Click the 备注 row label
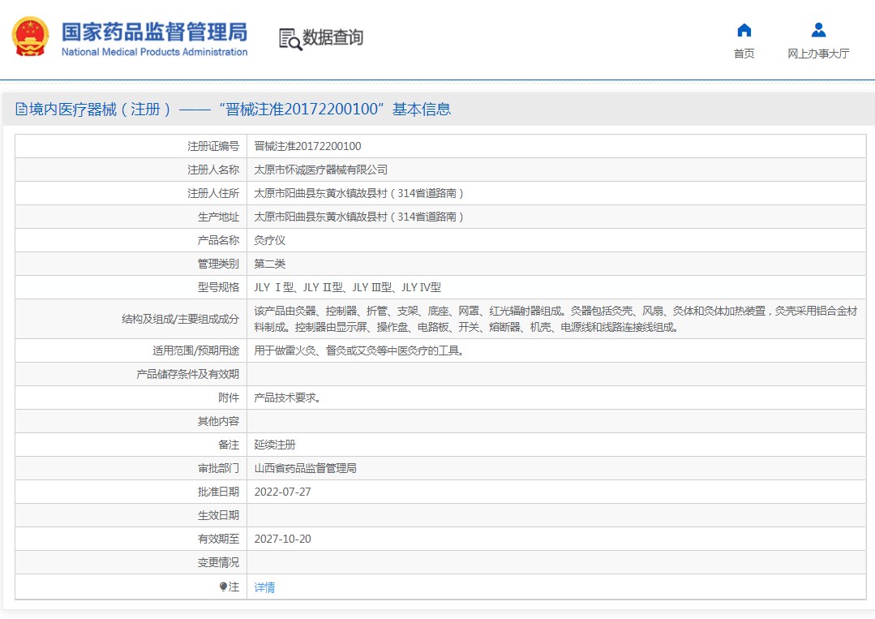This screenshot has width=875, height=619. 229,445
